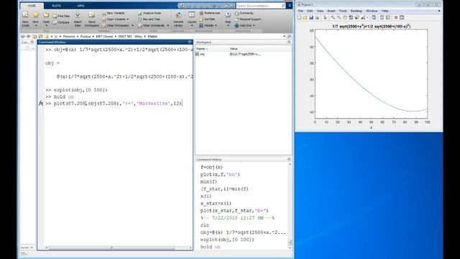Select Data Cursor tool in Figure toolbar
Viewport: 460px width, 259px height.
pyautogui.click(x=356, y=17)
